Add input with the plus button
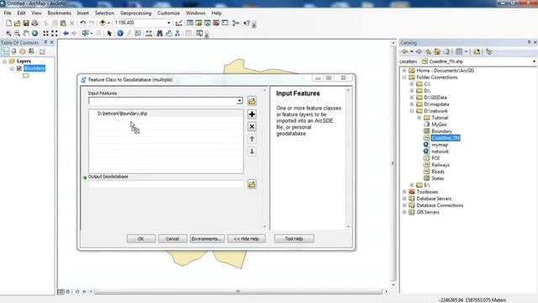The width and height of the screenshot is (538, 303). [252, 114]
